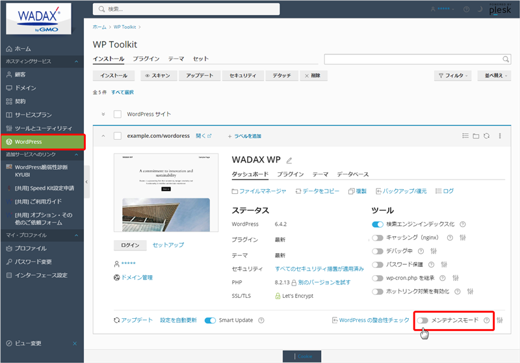Click the refresh icon on site header
The height and width of the screenshot is (363, 520).
pyautogui.click(x=486, y=136)
